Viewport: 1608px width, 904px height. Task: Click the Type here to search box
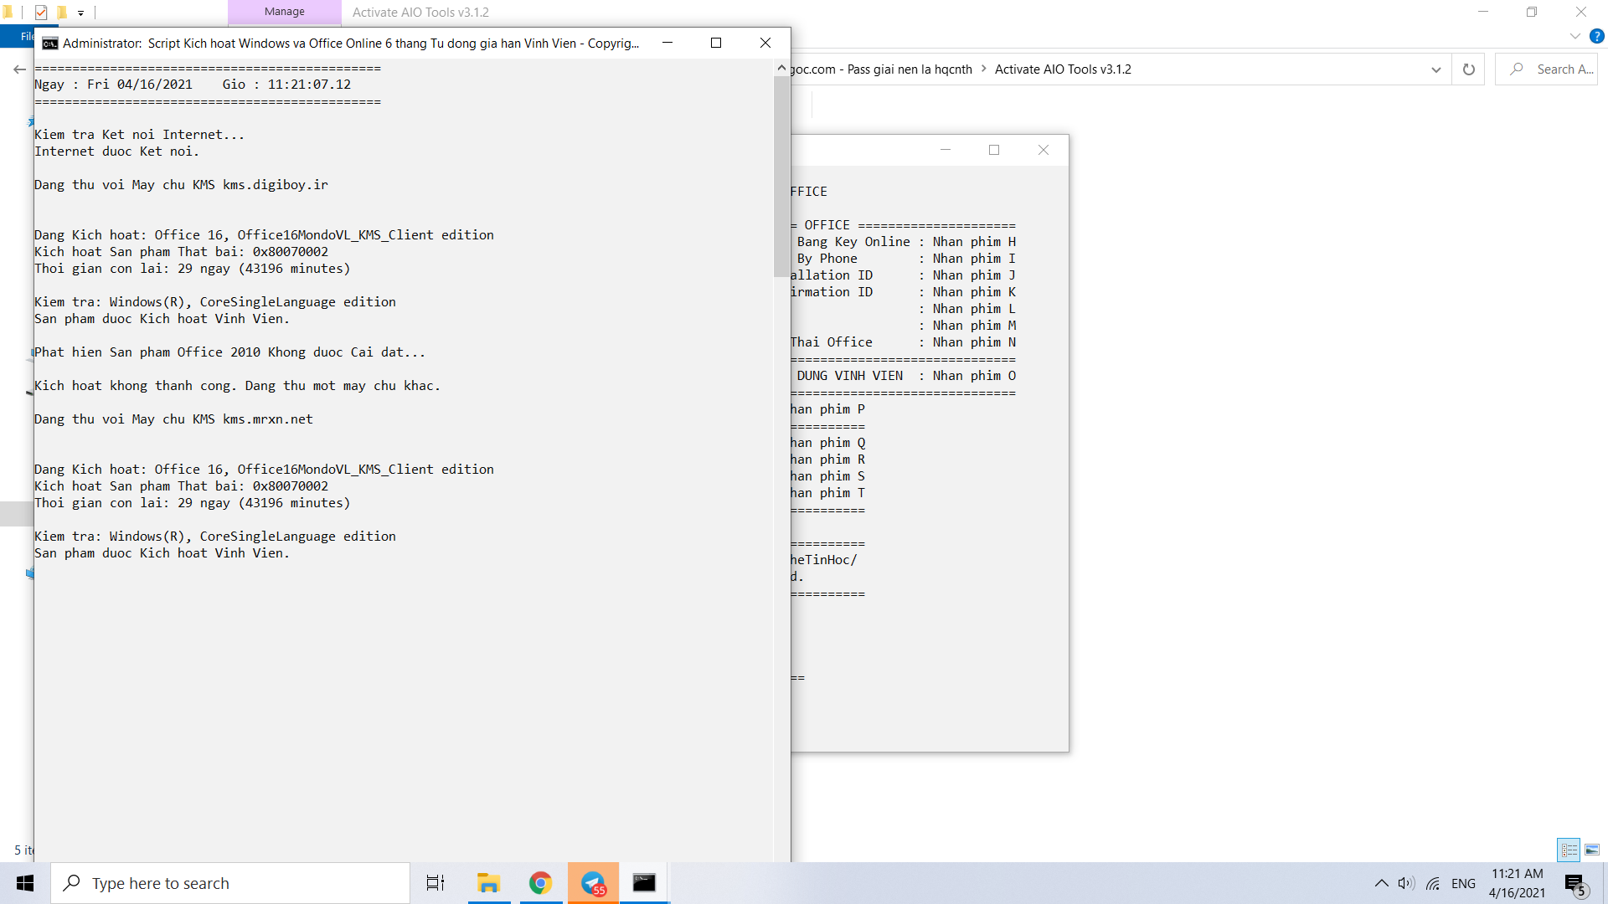coord(230,883)
